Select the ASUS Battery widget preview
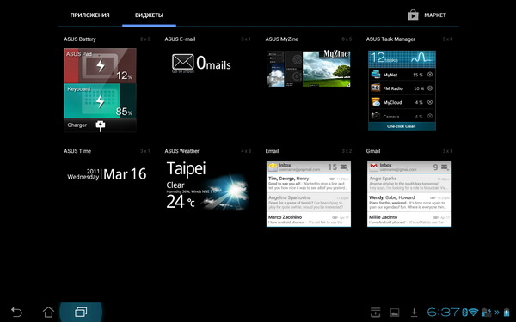Image resolution: width=516 pixels, height=322 pixels. click(100, 90)
